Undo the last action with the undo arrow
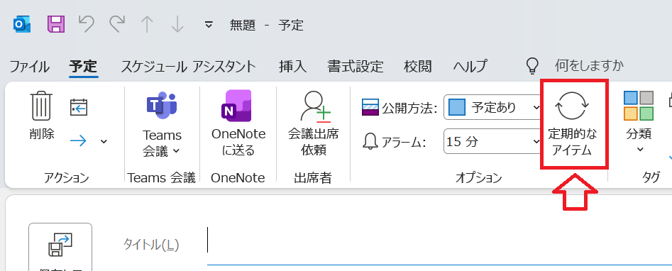The image size is (672, 271). point(87,24)
